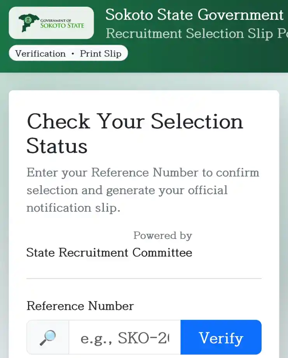Click the Government of Sokoto State logo

(x=51, y=23)
